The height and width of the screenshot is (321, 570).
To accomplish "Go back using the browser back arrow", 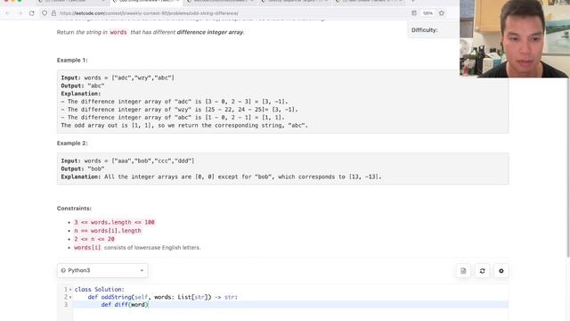I will coord(8,13).
